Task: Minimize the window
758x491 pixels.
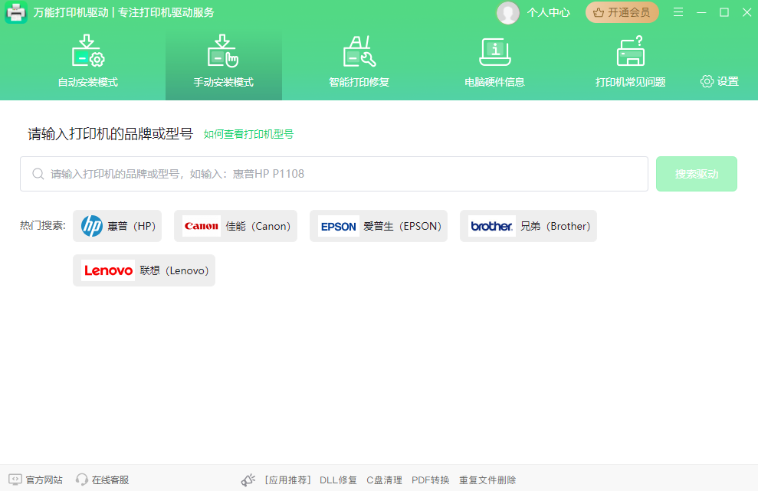Action: coord(701,12)
